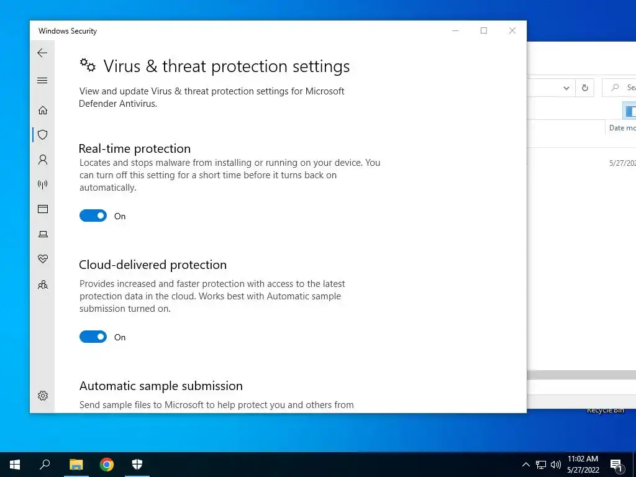Open the Home page in sidebar
Screen dimensions: 636x477
pyautogui.click(x=43, y=111)
